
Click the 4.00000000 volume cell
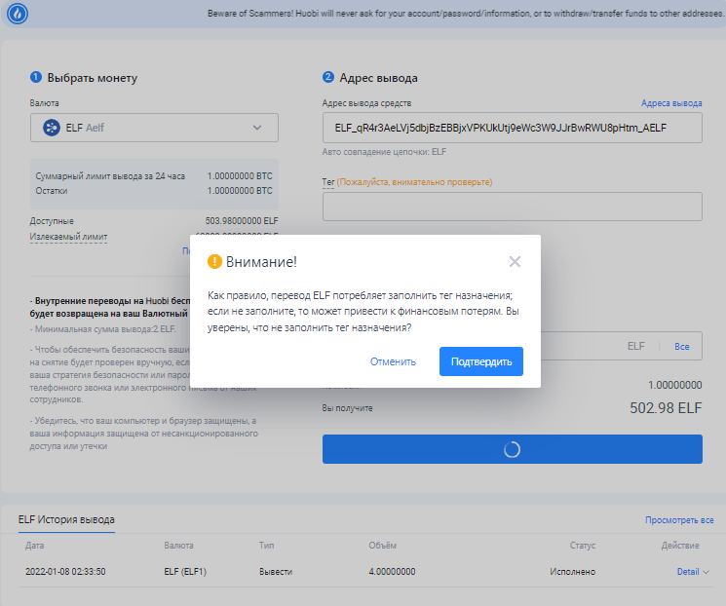[392, 572]
